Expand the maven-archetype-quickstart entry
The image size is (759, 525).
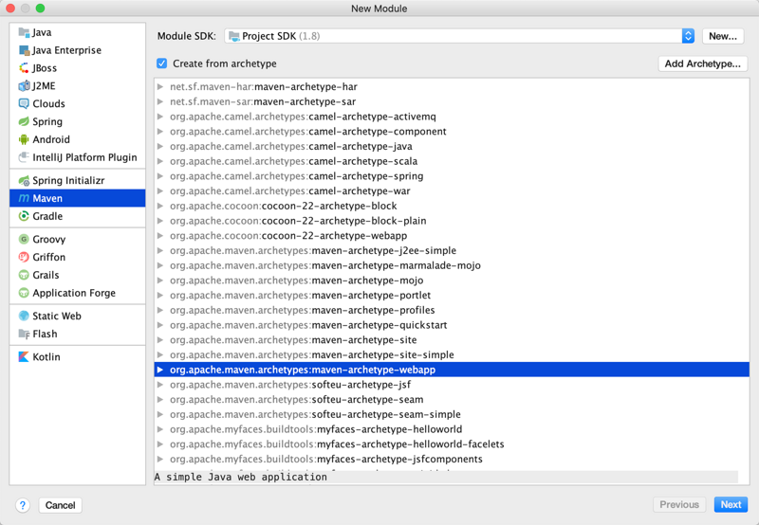coord(160,325)
